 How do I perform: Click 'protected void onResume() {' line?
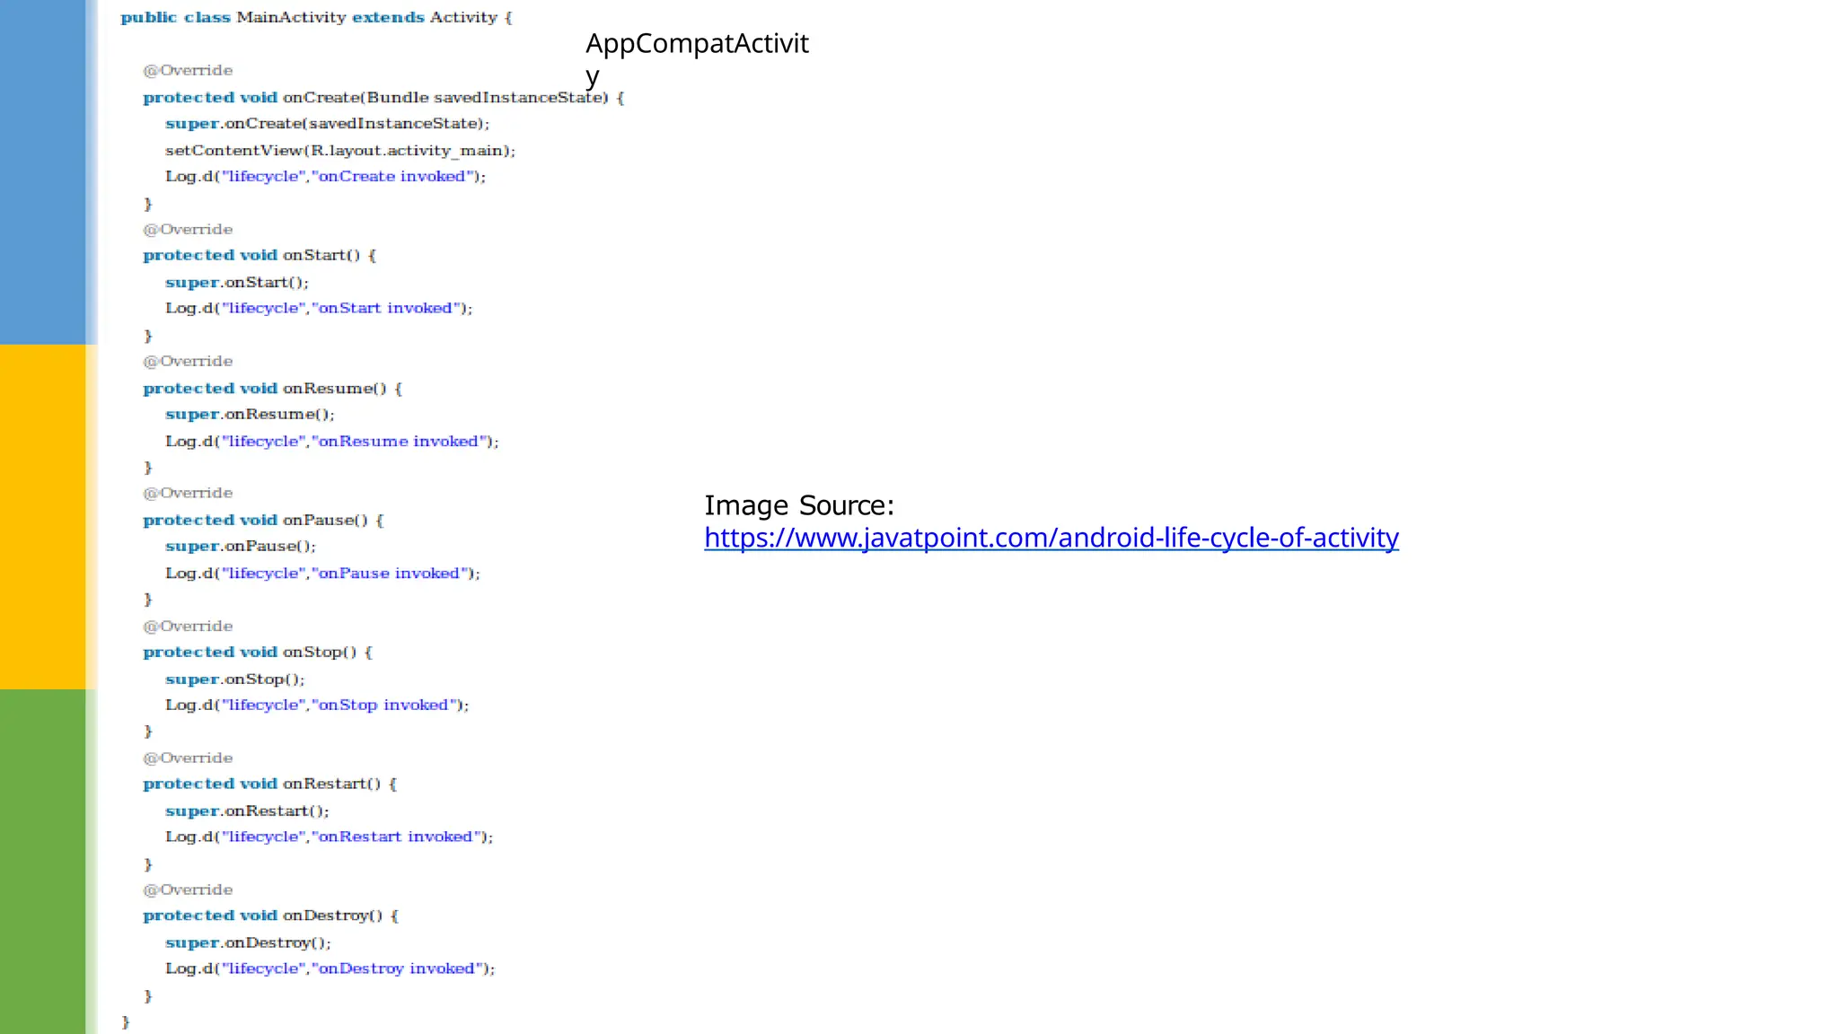pos(273,388)
